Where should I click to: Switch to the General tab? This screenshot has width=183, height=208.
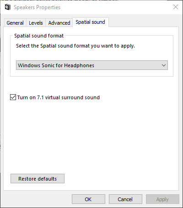[x=15, y=23]
